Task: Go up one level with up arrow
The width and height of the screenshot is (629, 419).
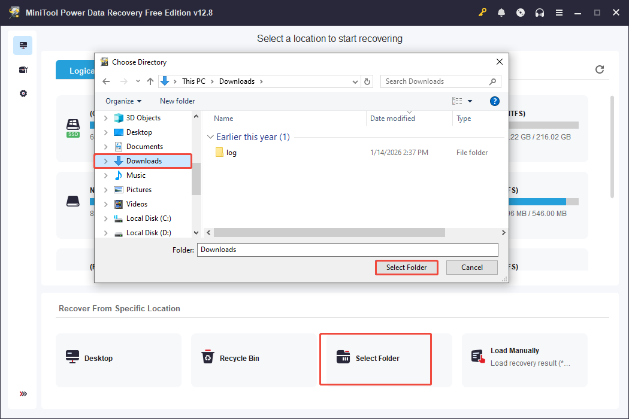Action: point(150,81)
